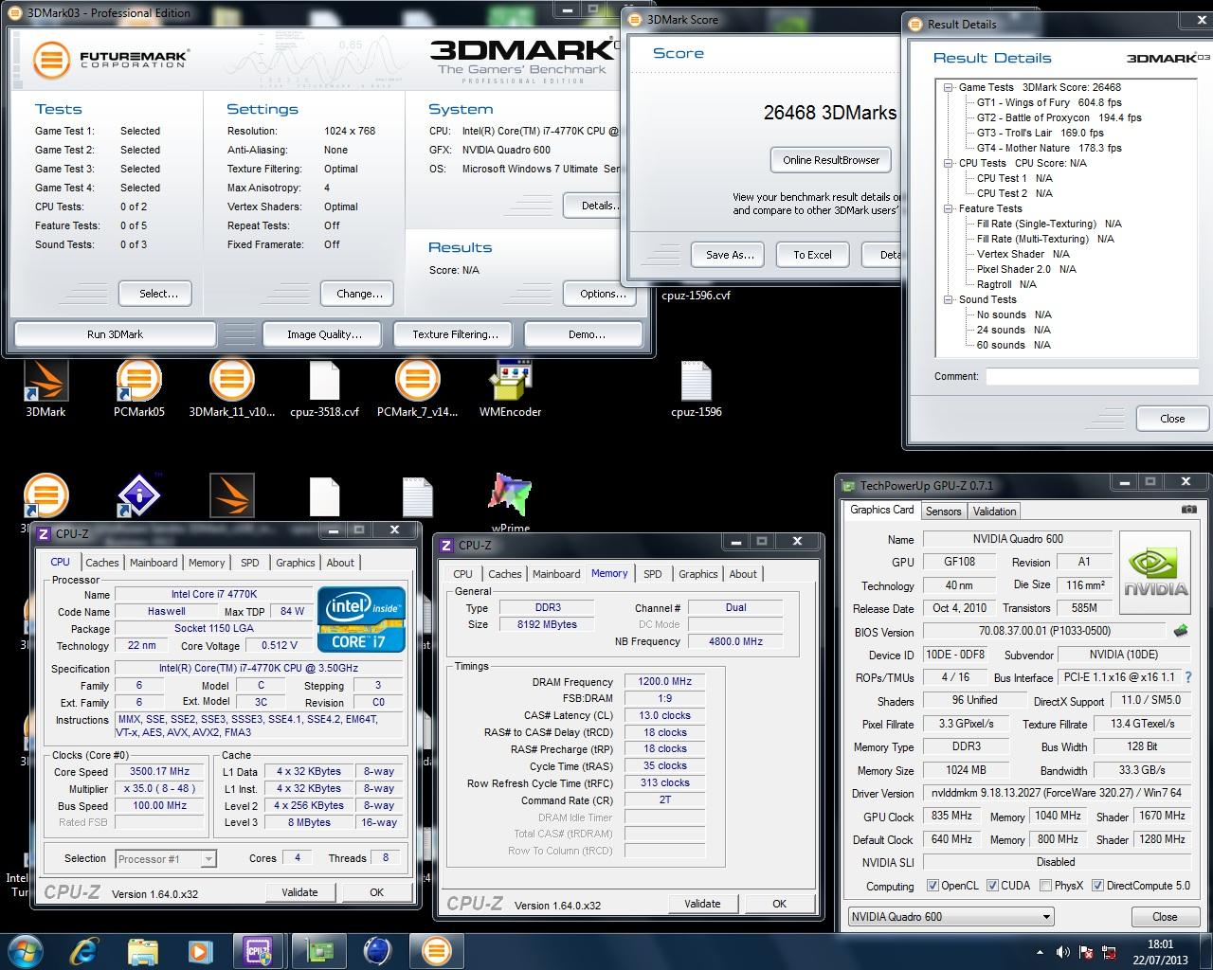This screenshot has width=1213, height=970.
Task: Open the NVIDIA Quadro 600 GPU dropdown
Action: [x=950, y=916]
